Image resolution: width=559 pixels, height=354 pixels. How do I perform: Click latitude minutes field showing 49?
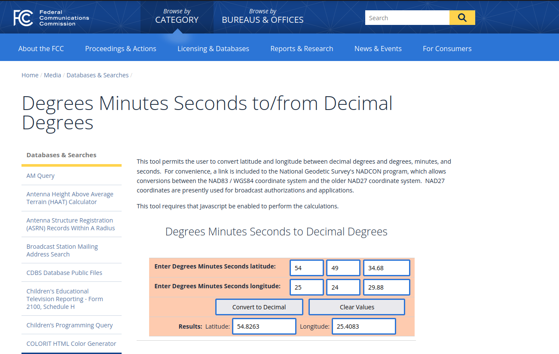tap(343, 268)
